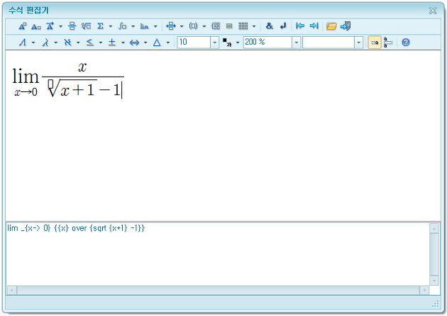Image resolution: width=447 pixels, height=316 pixels.
Task: Click the Hebrew aleph symbols icon
Action: pyautogui.click(x=67, y=43)
